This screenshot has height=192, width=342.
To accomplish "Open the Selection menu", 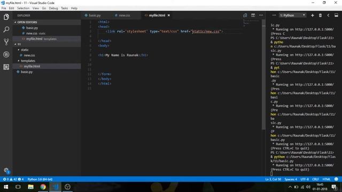I will tap(23, 8).
